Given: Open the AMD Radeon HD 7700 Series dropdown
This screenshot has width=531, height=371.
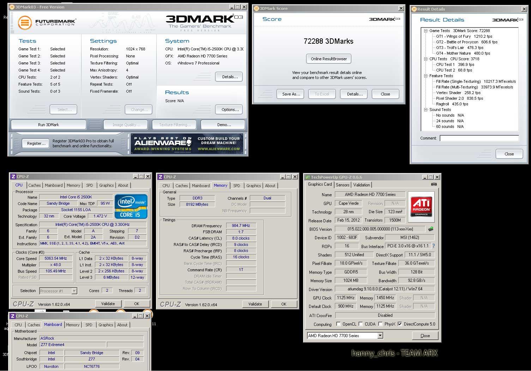Looking at the screenshot, I should (380, 336).
